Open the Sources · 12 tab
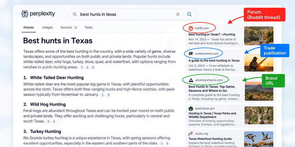 pos(69,27)
